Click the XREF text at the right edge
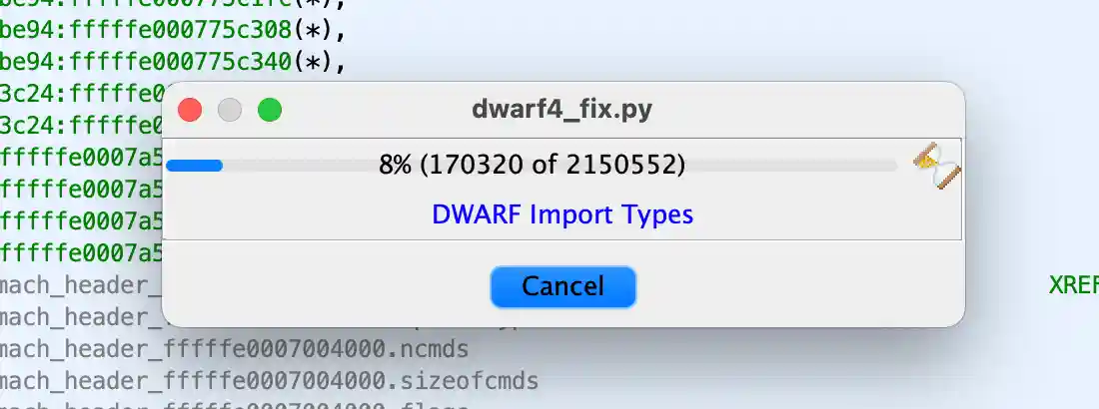 (1074, 285)
